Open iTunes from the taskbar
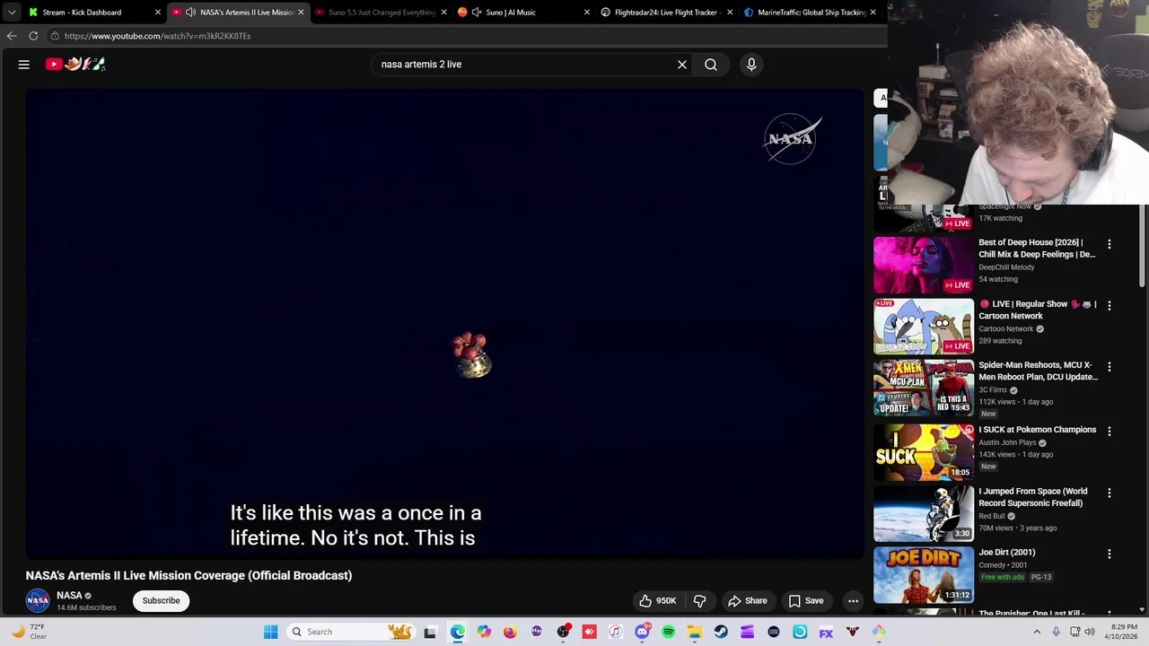 pyautogui.click(x=616, y=632)
